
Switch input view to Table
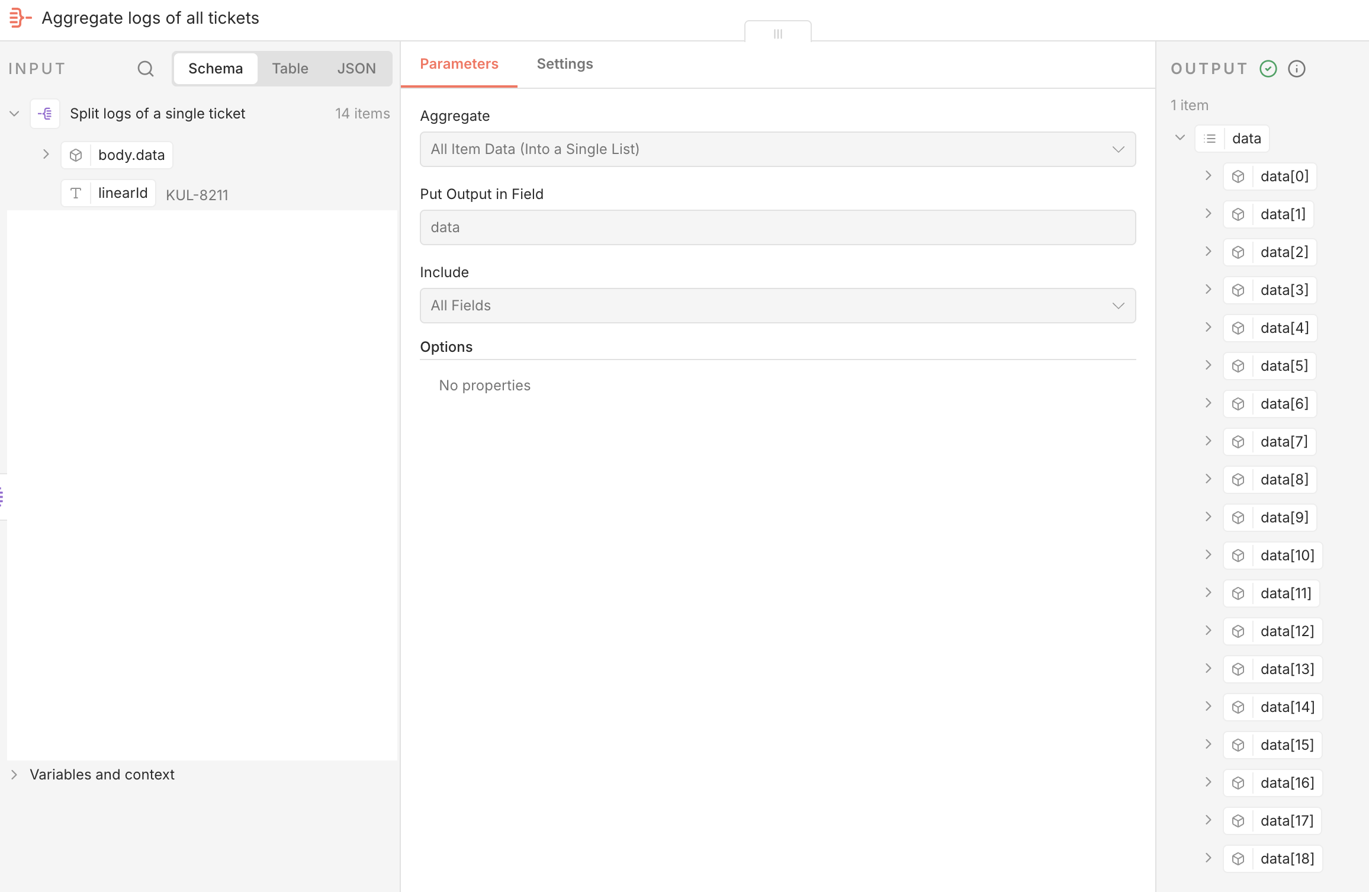pyautogui.click(x=290, y=69)
